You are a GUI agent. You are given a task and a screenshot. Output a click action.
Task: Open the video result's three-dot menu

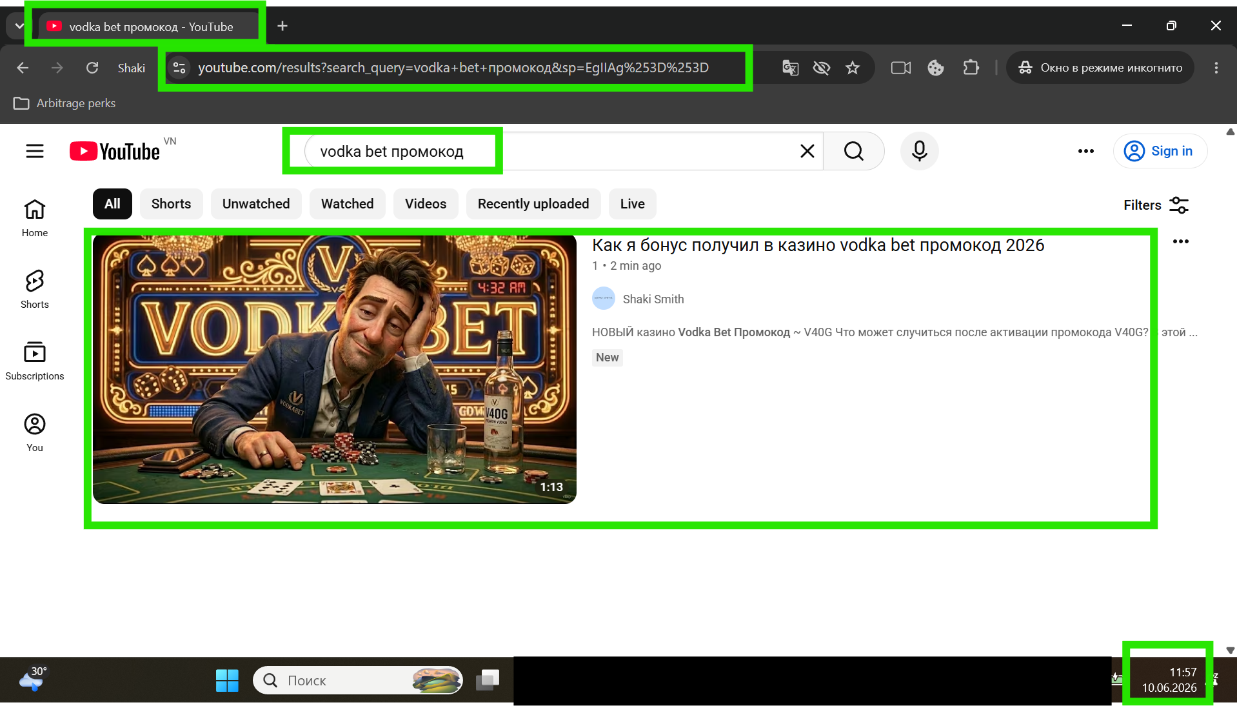click(1181, 241)
